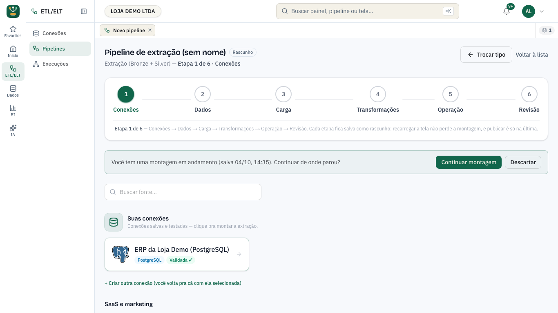
Task: Click Voltar à lista link
Action: tap(532, 55)
